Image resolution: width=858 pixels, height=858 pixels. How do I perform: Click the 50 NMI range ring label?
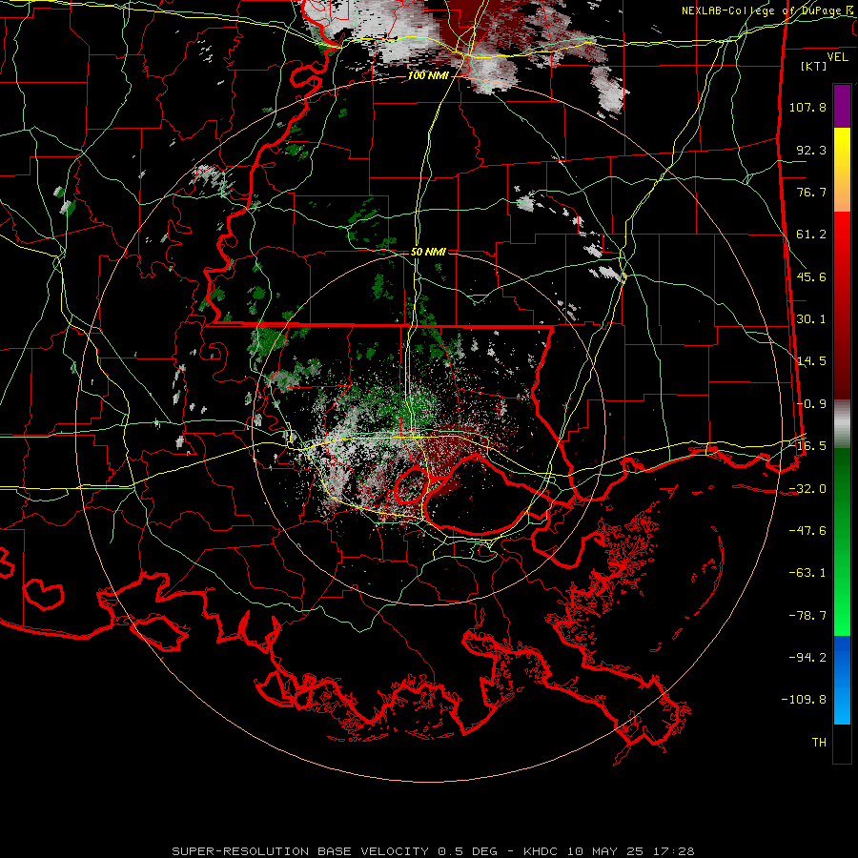coord(428,252)
